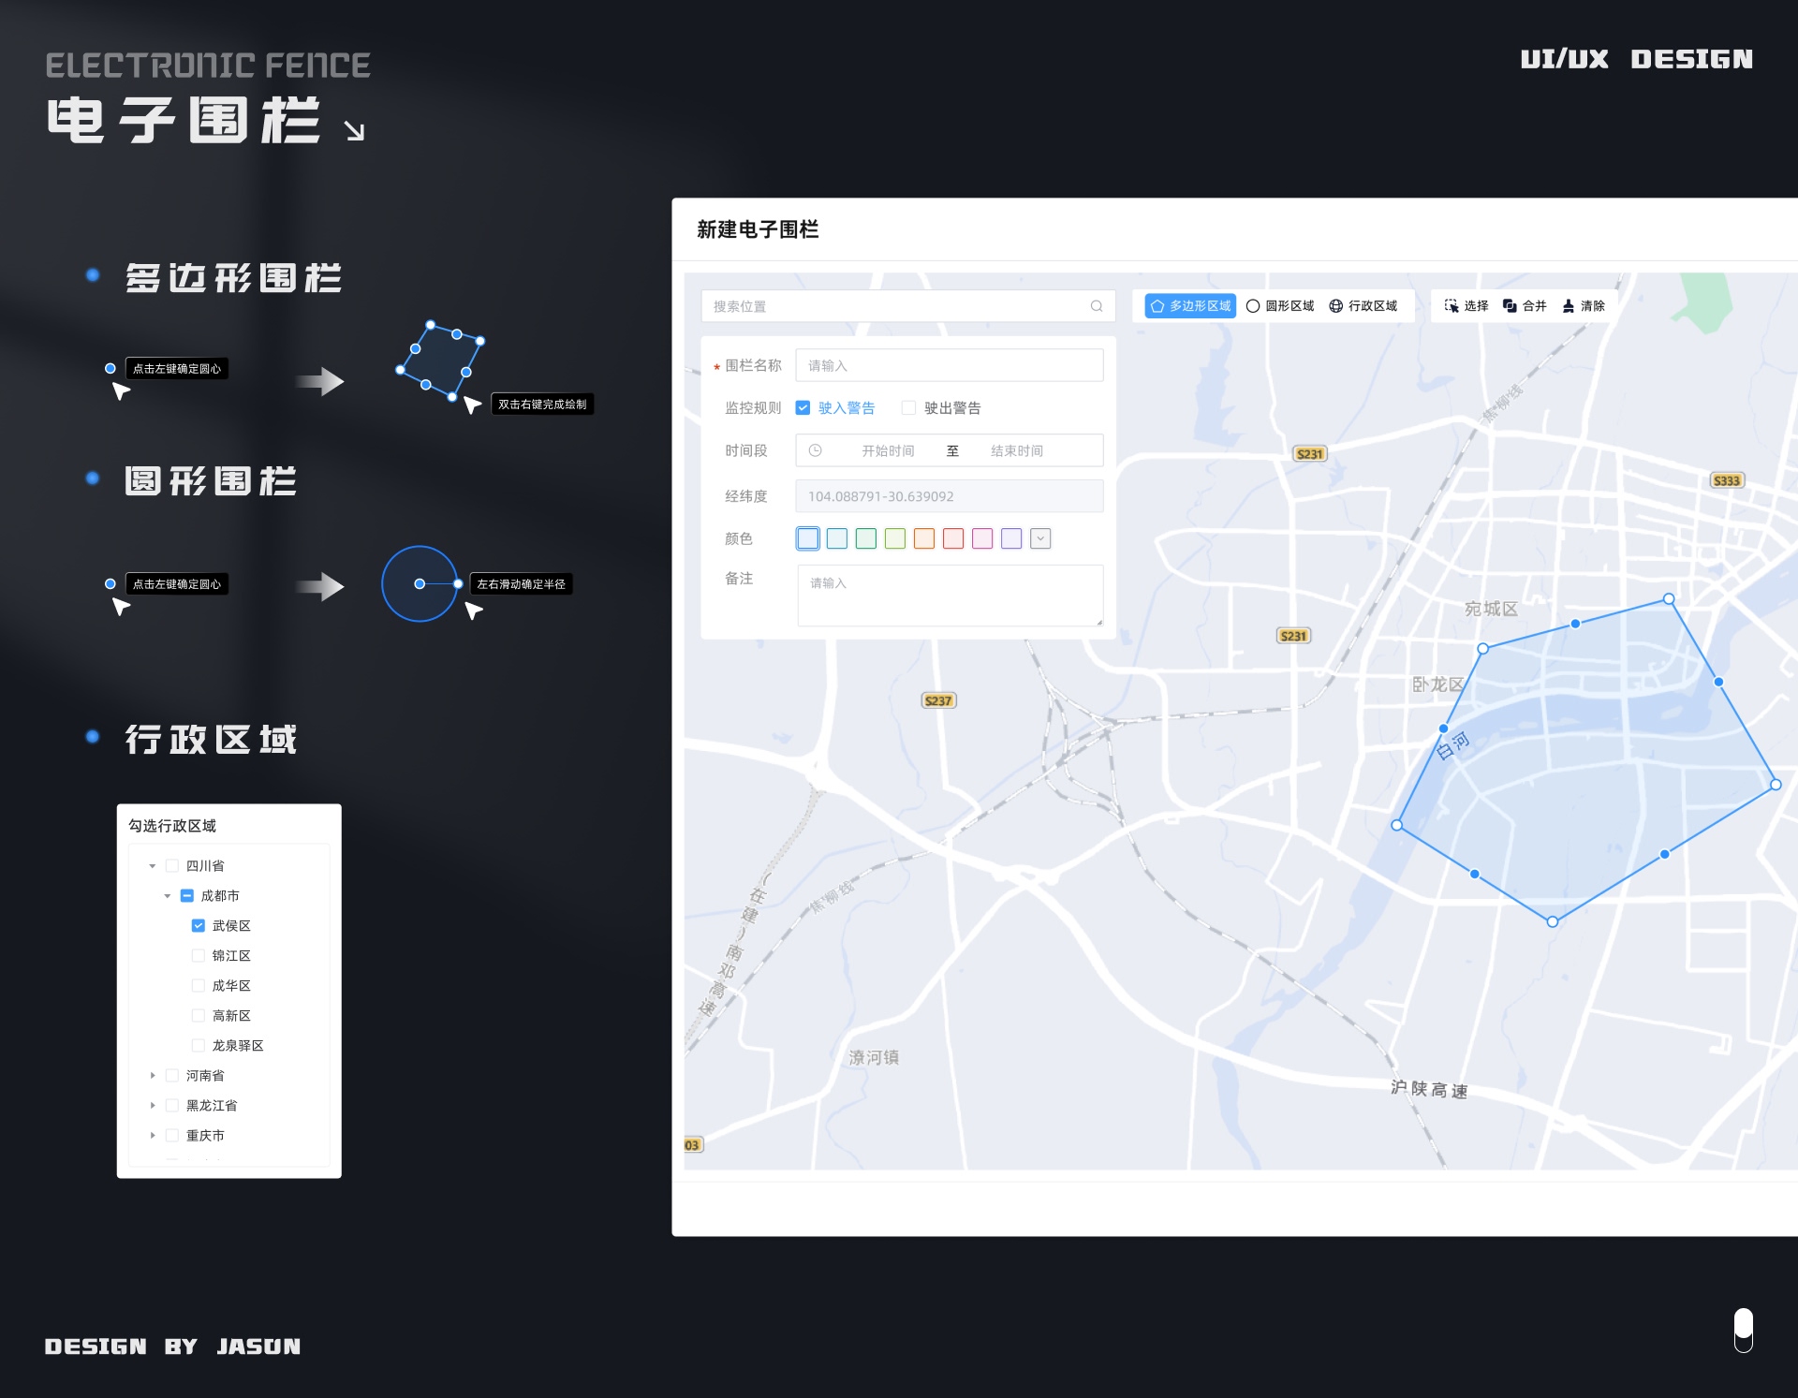Enable the drive-out warning checkbox
The image size is (1798, 1398).
(907, 407)
